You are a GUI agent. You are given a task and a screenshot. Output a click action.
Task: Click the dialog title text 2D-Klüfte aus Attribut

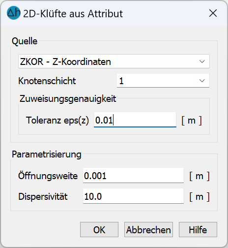pos(73,14)
